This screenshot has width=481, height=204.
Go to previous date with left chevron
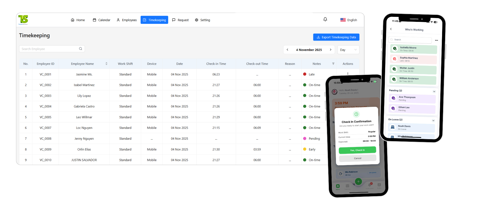pyautogui.click(x=287, y=50)
